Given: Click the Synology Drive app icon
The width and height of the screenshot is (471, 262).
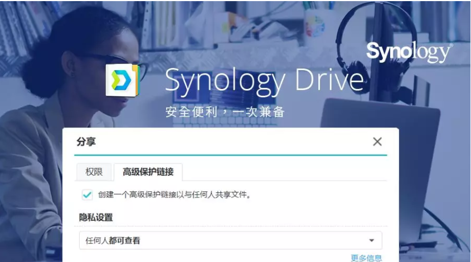Looking at the screenshot, I should click(123, 80).
